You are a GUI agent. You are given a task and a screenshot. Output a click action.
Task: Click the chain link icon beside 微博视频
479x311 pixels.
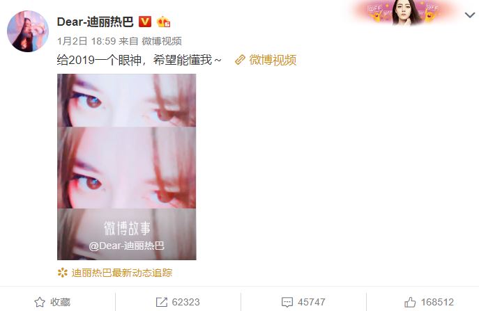coord(240,60)
